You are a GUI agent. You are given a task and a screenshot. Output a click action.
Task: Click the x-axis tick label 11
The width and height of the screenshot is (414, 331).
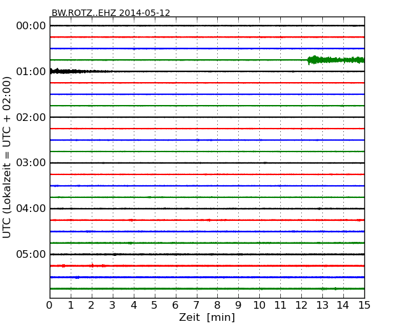point(280,306)
